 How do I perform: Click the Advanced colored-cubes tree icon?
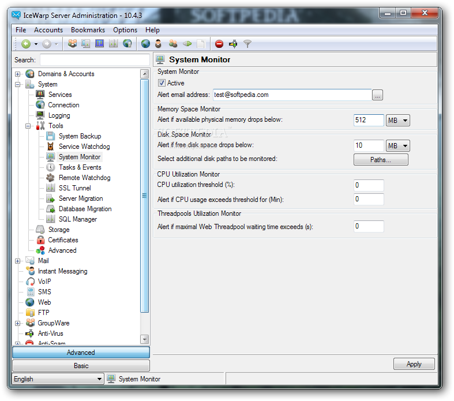pyautogui.click(x=40, y=250)
